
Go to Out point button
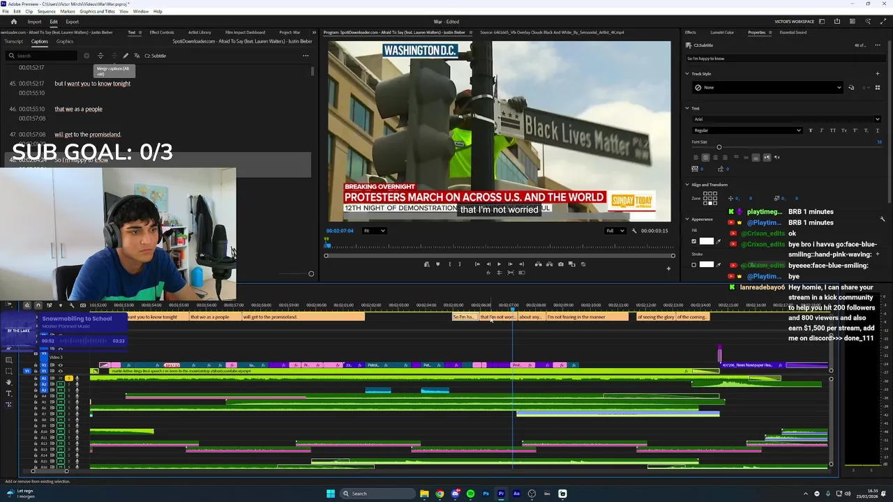point(521,264)
